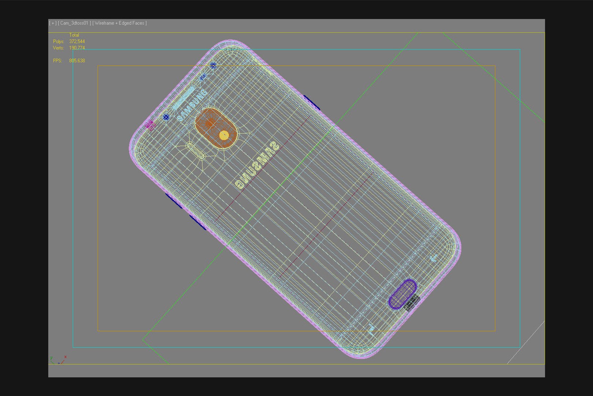Image resolution: width=593 pixels, height=396 pixels.
Task: Select the purple oval home button object
Action: click(402, 294)
